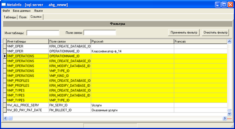Screen dimensions: 235x129
Task: Switch to the Поля tab
Action: (23, 17)
